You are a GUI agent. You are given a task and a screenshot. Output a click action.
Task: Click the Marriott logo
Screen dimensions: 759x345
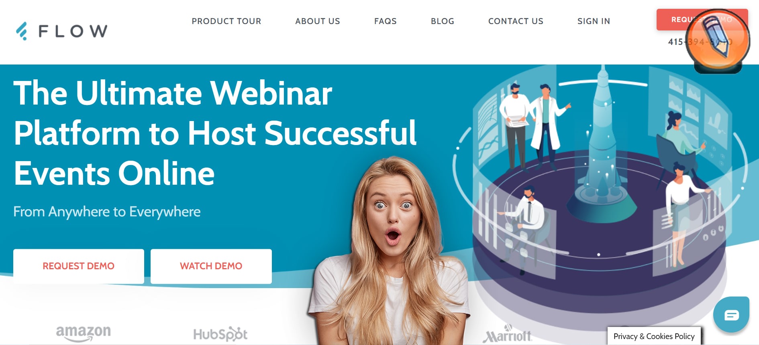click(x=508, y=335)
